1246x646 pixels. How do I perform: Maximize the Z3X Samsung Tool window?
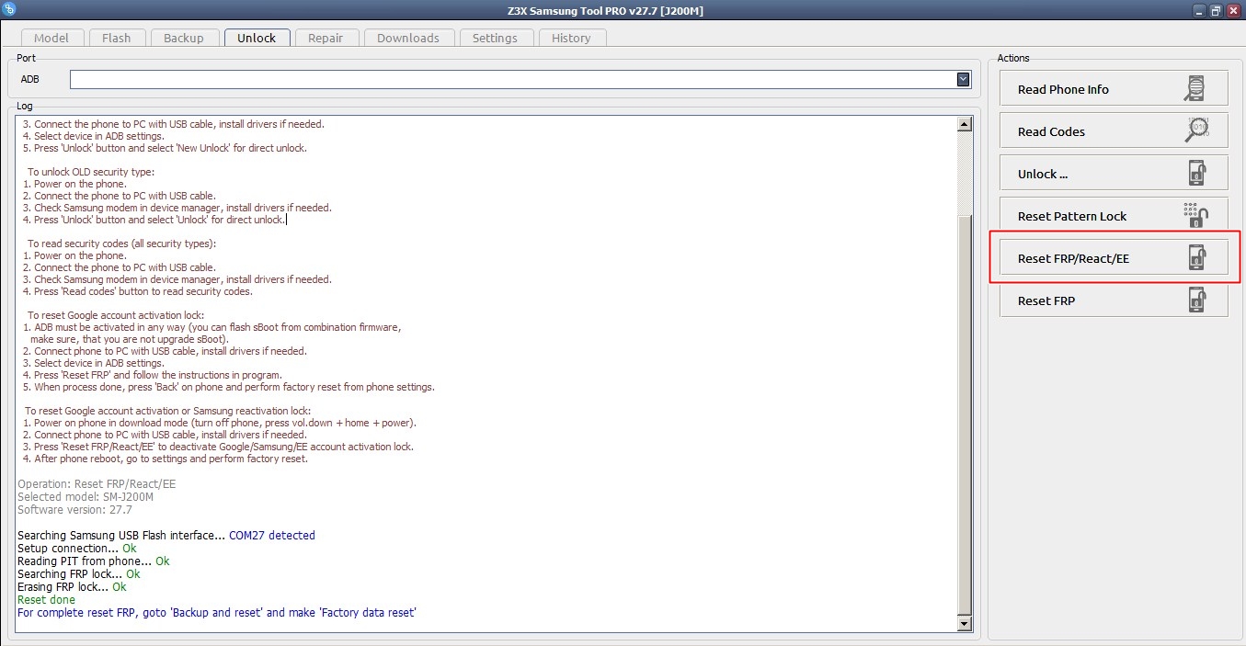pyautogui.click(x=1216, y=10)
